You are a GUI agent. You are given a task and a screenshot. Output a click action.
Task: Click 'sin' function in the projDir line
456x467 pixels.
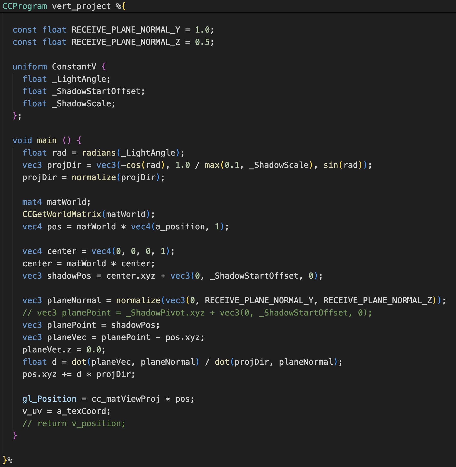[x=330, y=165]
